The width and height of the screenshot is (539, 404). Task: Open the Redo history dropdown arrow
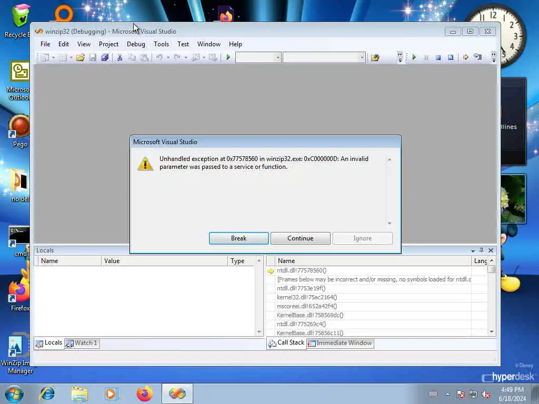[186, 57]
